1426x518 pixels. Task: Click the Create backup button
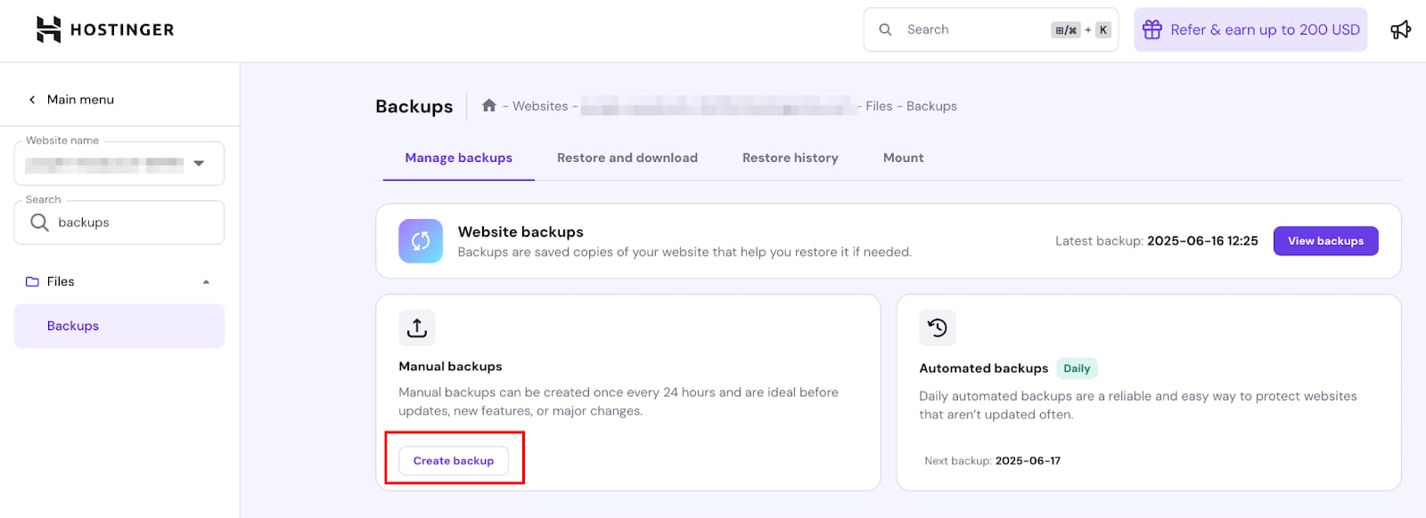453,461
